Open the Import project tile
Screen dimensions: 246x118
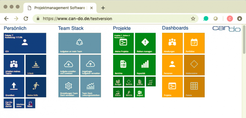(140, 93)
